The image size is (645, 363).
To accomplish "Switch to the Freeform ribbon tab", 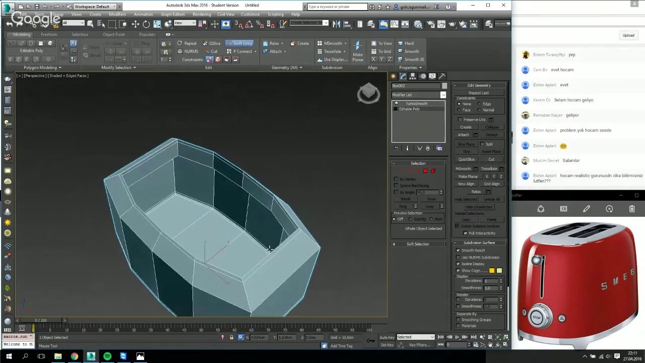I will (x=49, y=35).
